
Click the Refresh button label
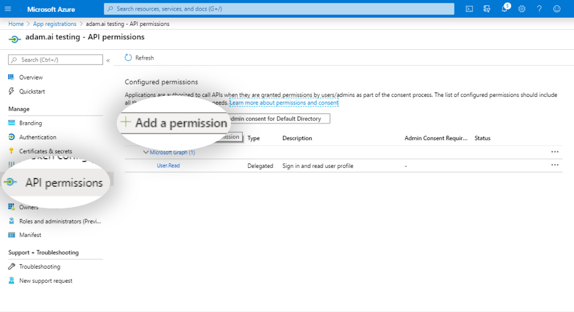pyautogui.click(x=145, y=58)
